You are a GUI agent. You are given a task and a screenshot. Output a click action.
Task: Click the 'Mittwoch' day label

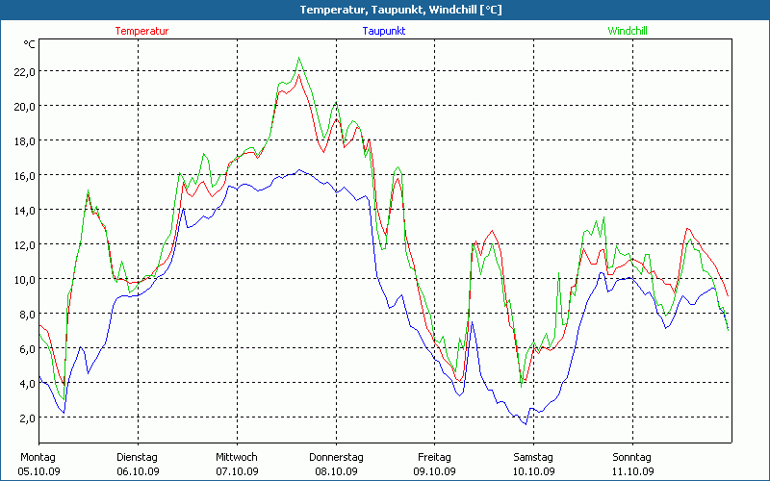tap(236, 457)
